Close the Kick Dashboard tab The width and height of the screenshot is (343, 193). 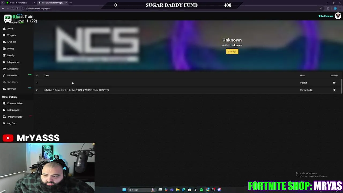pos(34,3)
